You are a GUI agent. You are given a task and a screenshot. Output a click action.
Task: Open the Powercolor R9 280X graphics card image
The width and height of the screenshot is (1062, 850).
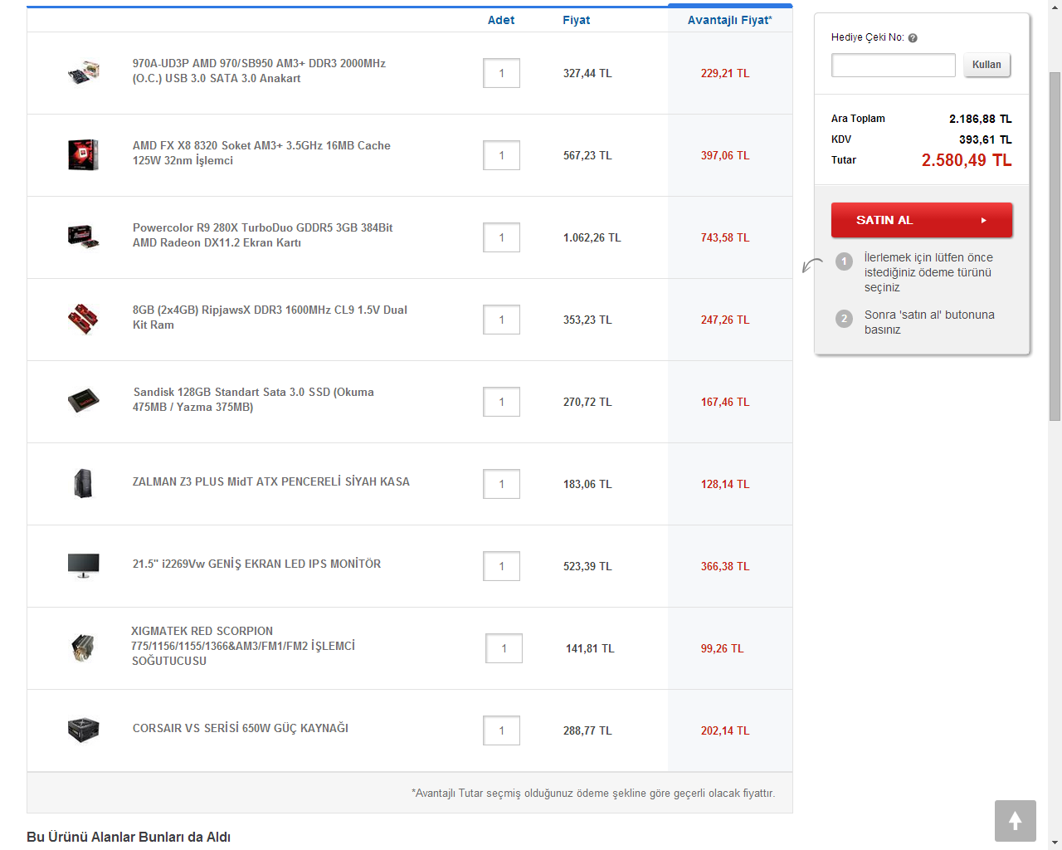(83, 237)
